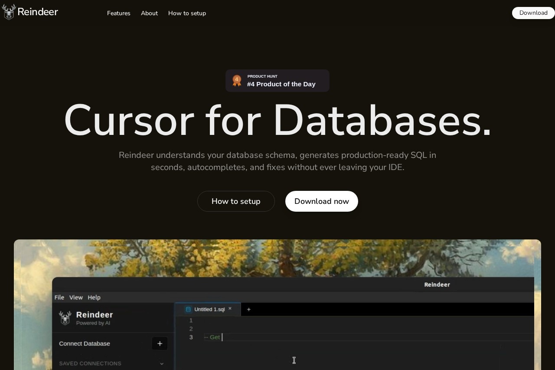
Task: Click the database icon on Untitled 1.sql tab
Action: [188, 309]
